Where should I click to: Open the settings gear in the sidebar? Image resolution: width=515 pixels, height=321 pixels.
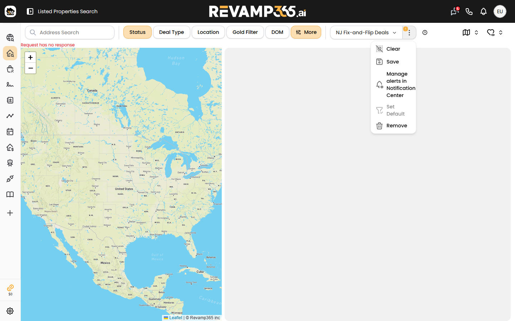tap(10, 311)
